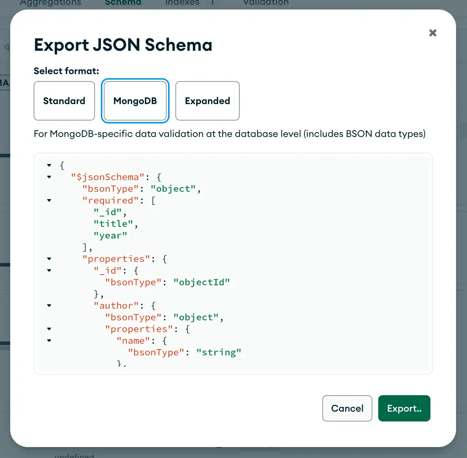
Task: Collapse the root JSON object node
Action: (49, 165)
